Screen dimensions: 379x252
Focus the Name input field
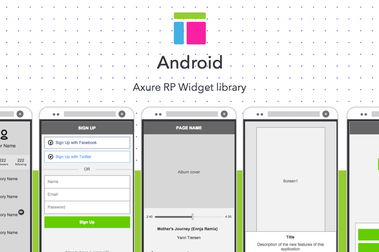point(87,182)
